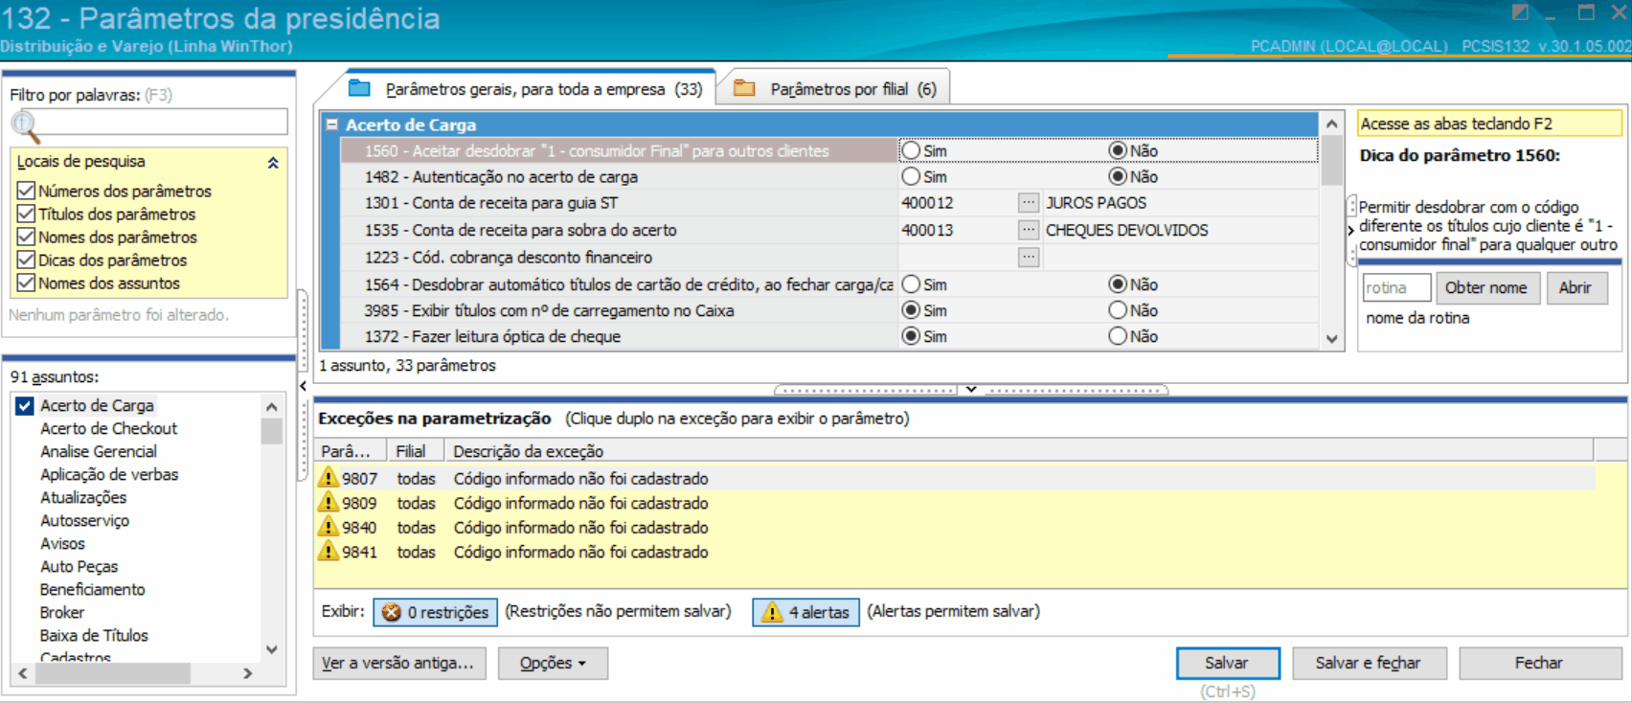The height and width of the screenshot is (703, 1632).
Task: Toggle the 0 restrições filter button
Action: tap(436, 612)
